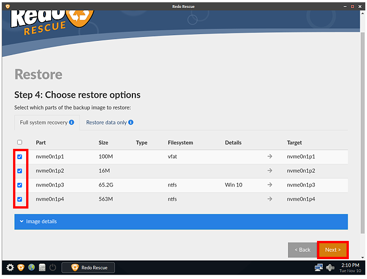Click the Redo Rescue taskbar window button

[88, 267]
